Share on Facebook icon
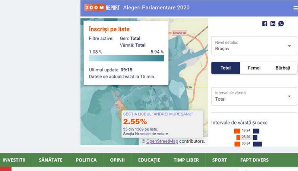 pyautogui.click(x=265, y=24)
